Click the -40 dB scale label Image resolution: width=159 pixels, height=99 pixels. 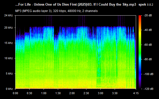pyautogui.click(x=148, y=30)
